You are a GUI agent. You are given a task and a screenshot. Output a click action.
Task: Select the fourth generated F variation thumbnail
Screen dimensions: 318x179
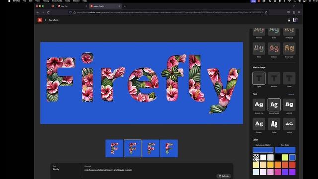pos(169,148)
